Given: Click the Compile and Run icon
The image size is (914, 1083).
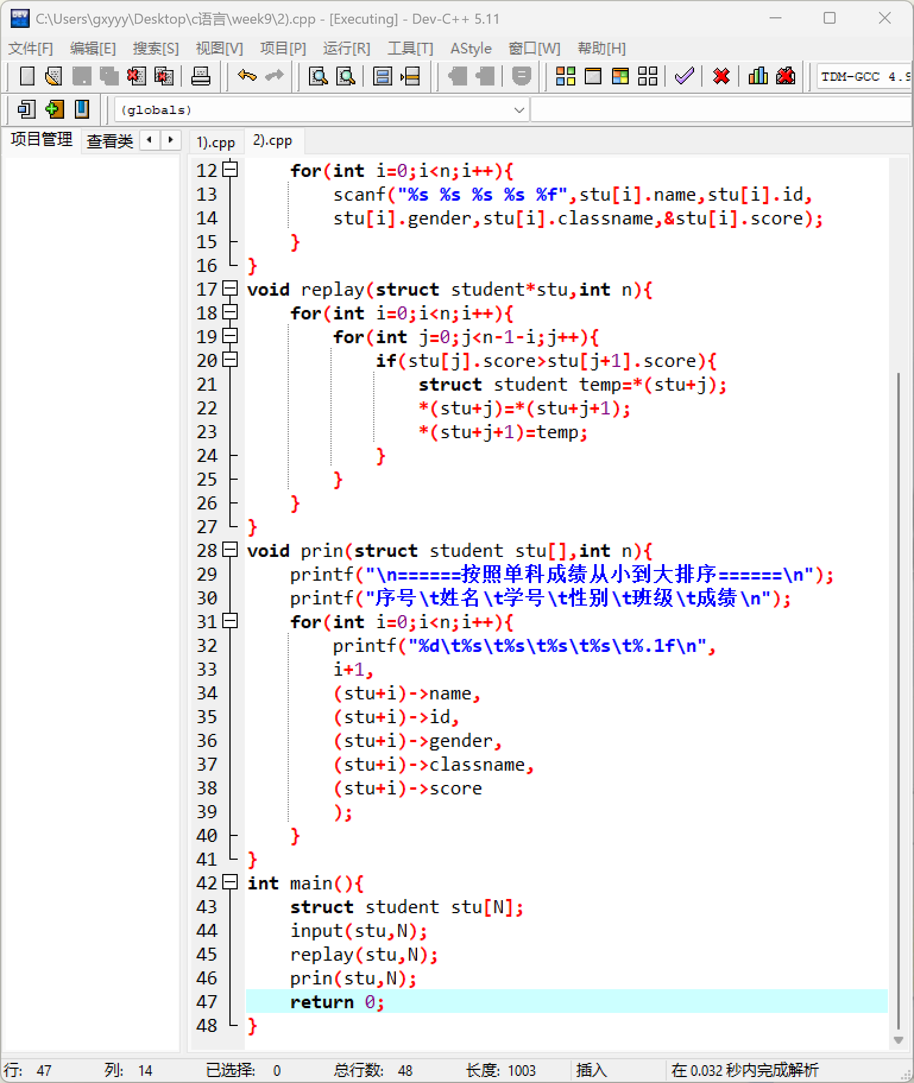Looking at the screenshot, I should click(620, 76).
